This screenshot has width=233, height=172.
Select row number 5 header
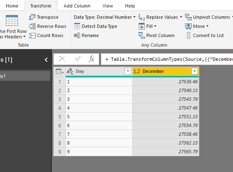point(60,117)
